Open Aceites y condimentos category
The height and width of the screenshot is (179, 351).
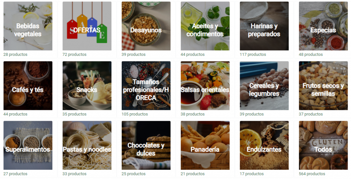tap(205, 26)
